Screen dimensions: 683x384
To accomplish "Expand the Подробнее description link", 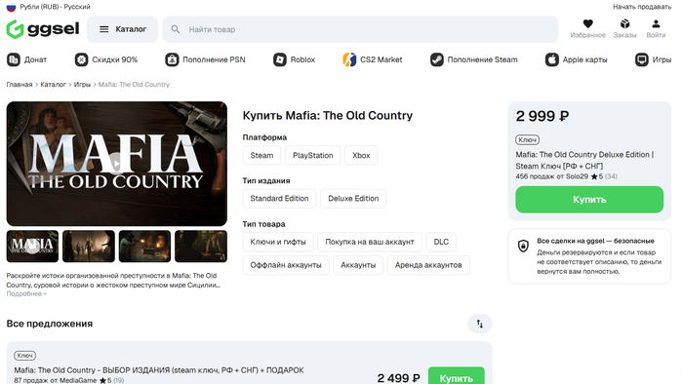I will tap(26, 294).
